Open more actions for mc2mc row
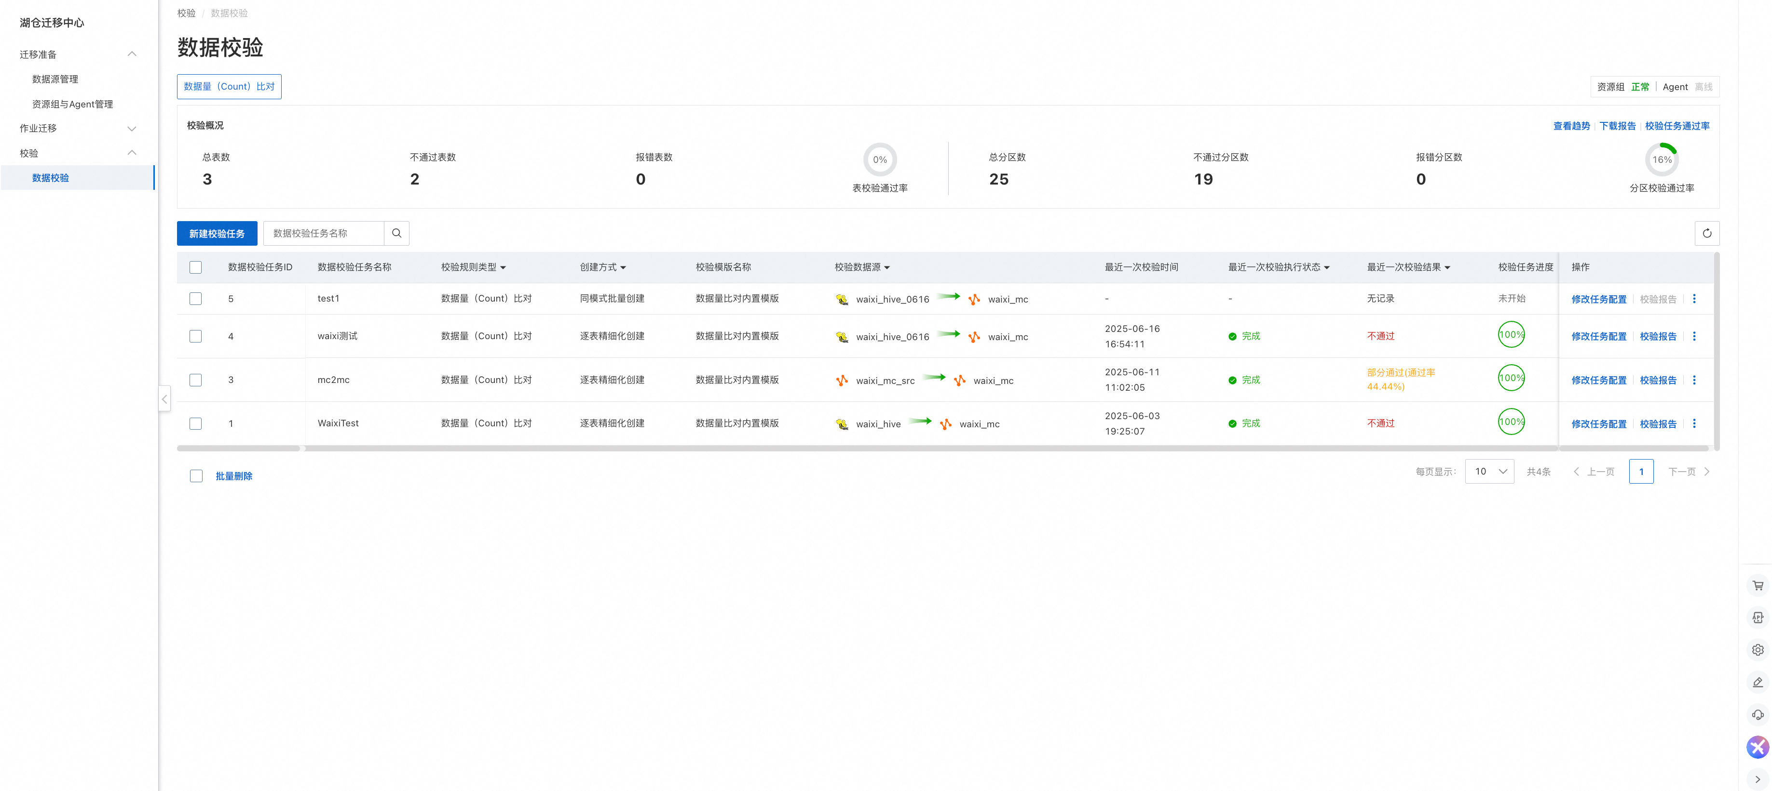 coord(1693,379)
